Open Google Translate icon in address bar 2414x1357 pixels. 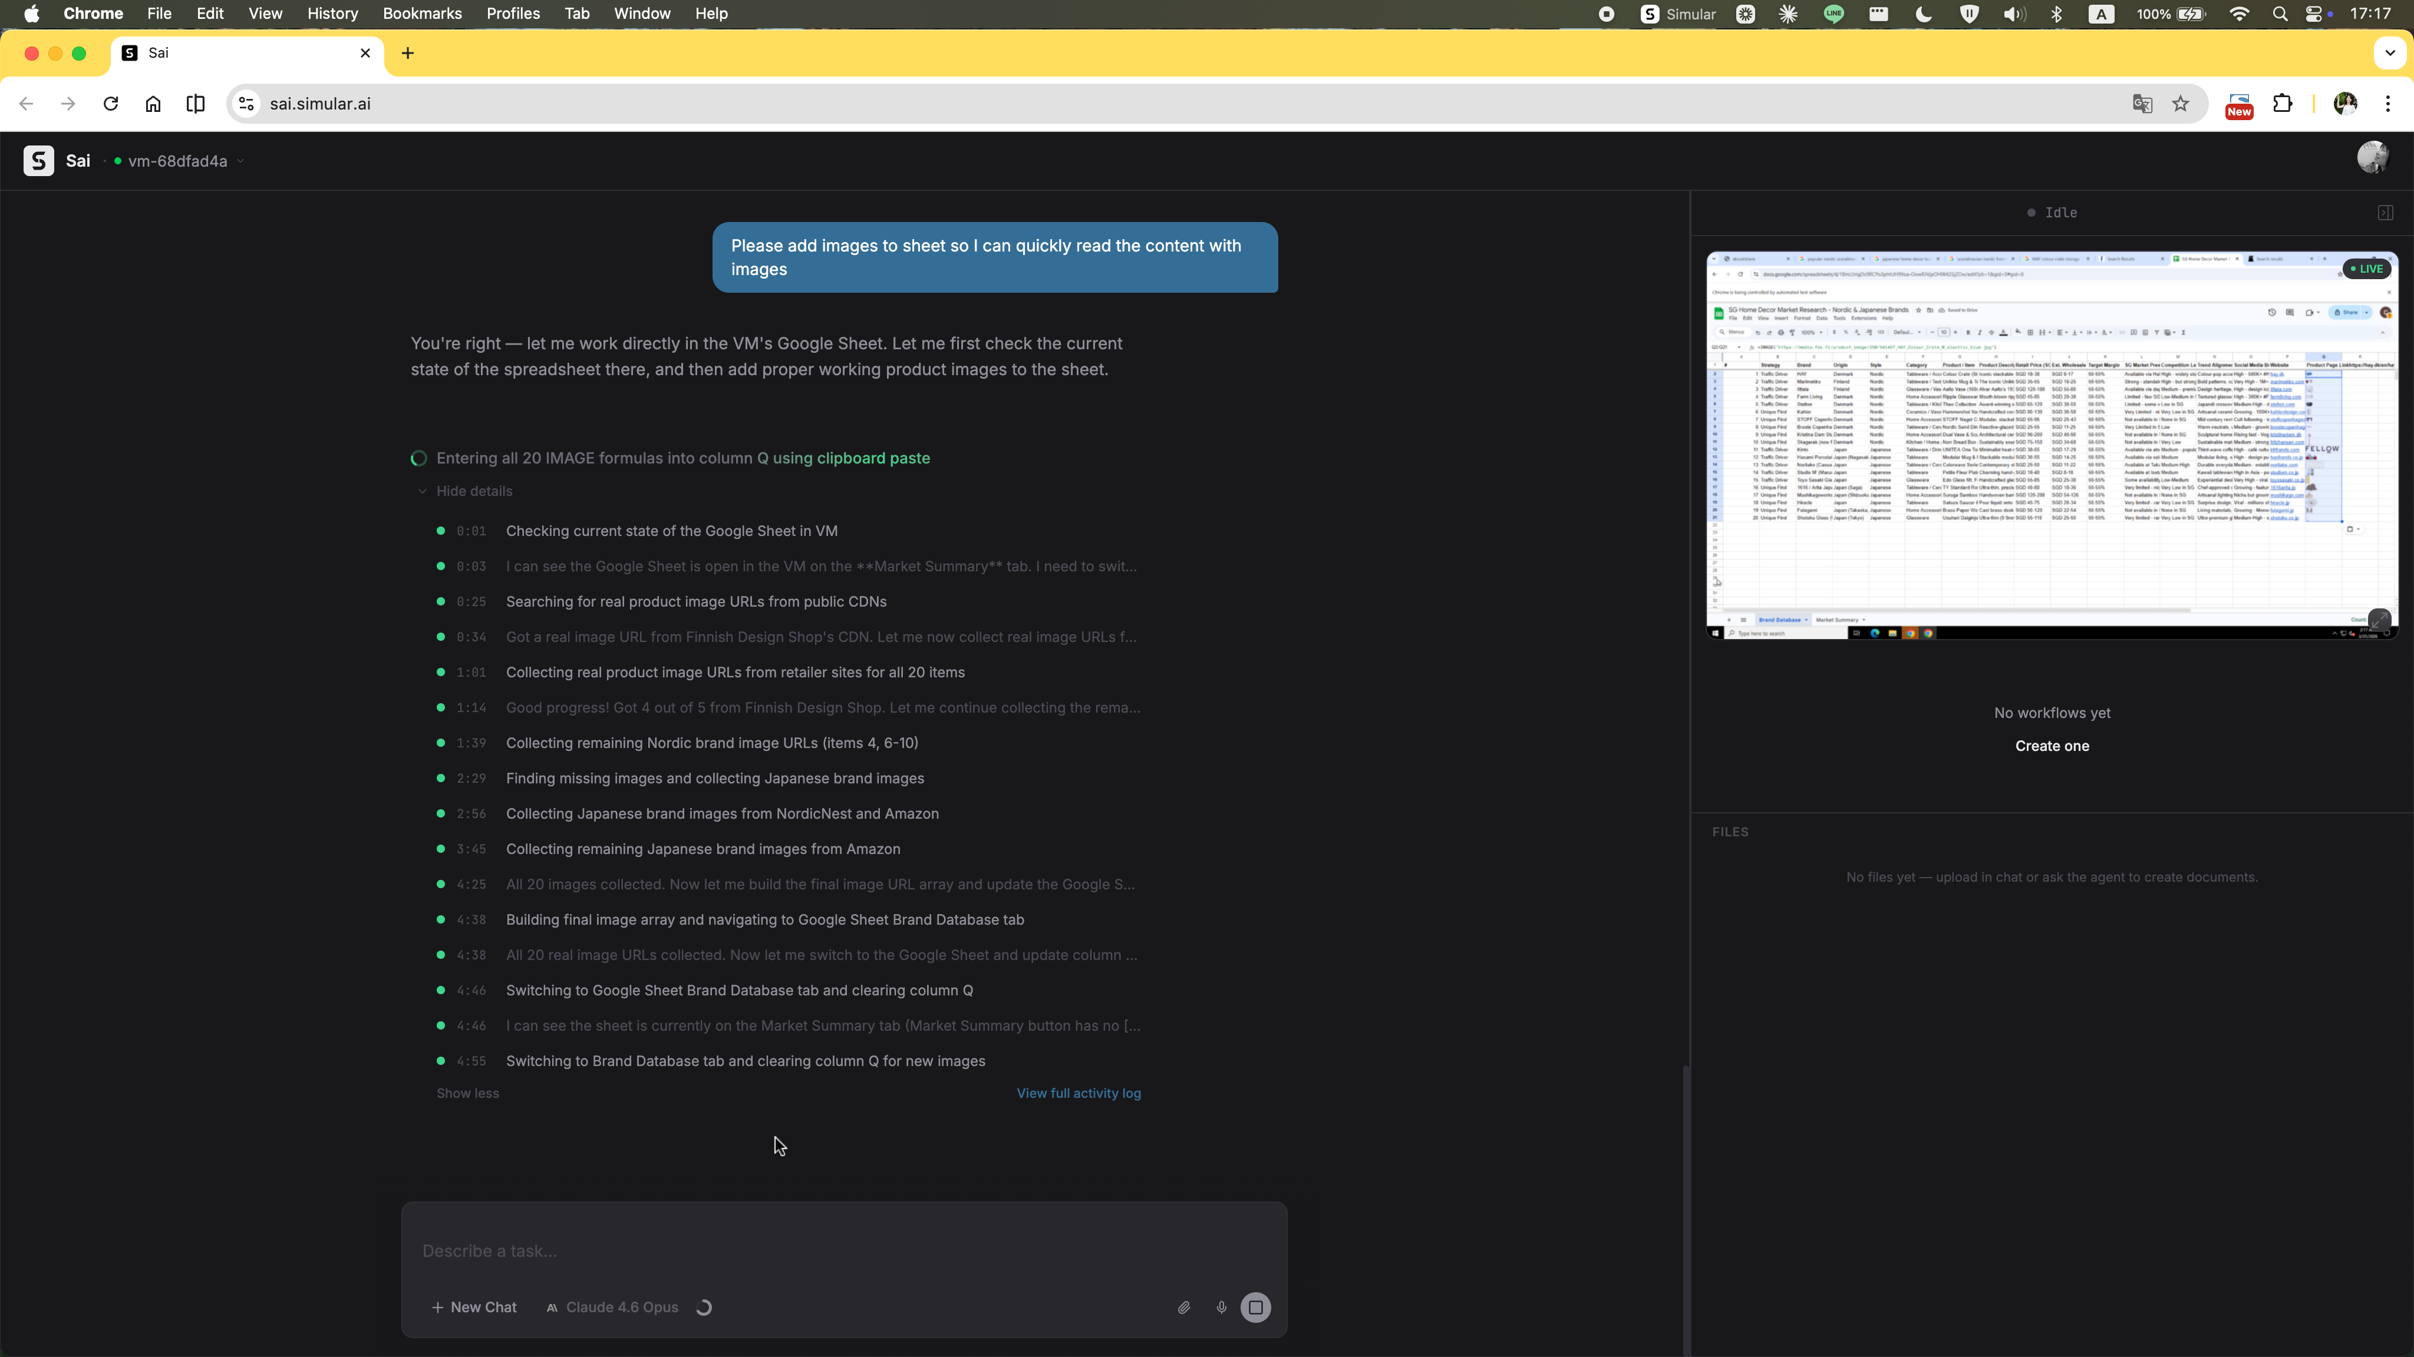pos(2142,104)
